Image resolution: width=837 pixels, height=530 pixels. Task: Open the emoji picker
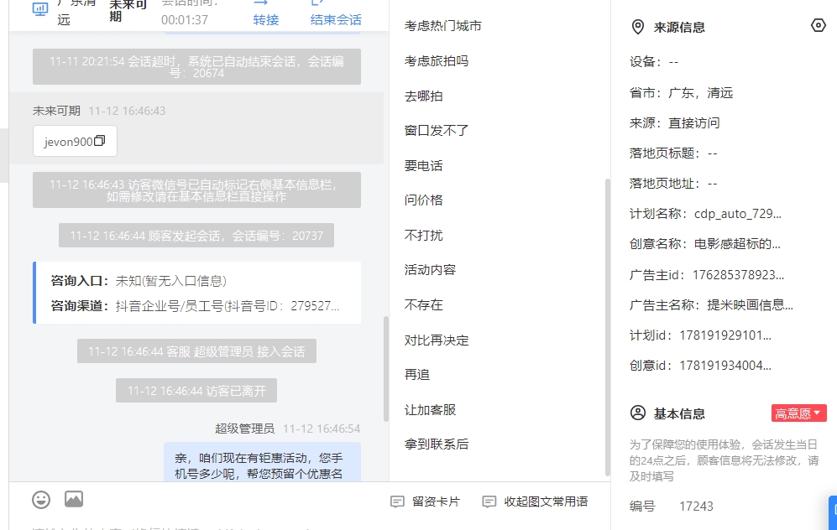[41, 500]
